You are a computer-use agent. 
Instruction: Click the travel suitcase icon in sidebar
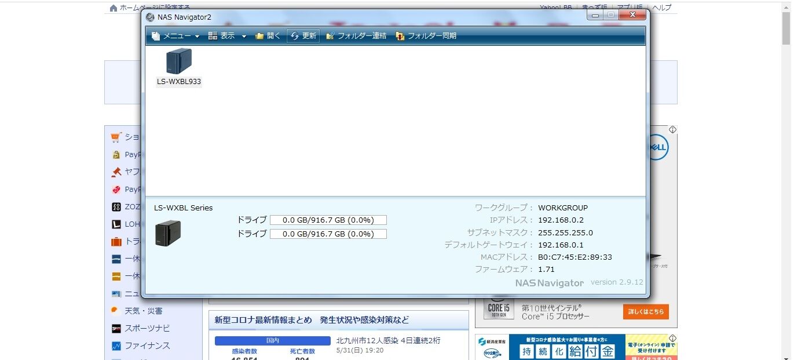click(x=116, y=242)
